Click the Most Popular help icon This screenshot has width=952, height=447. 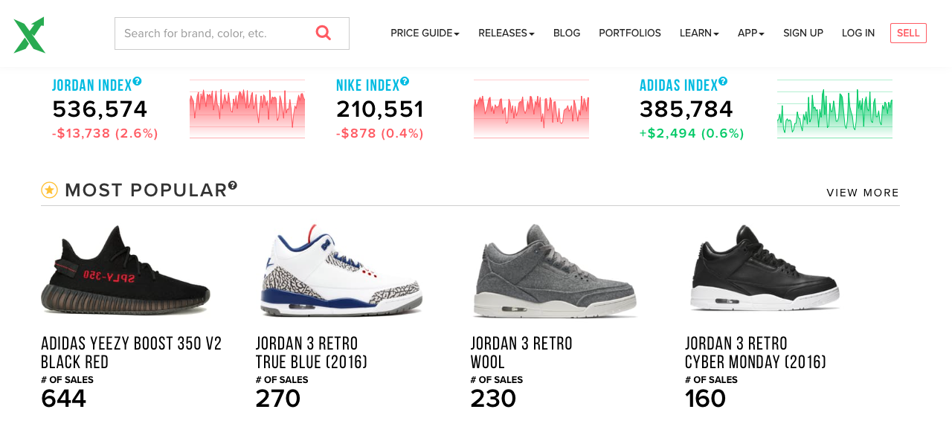point(233,185)
